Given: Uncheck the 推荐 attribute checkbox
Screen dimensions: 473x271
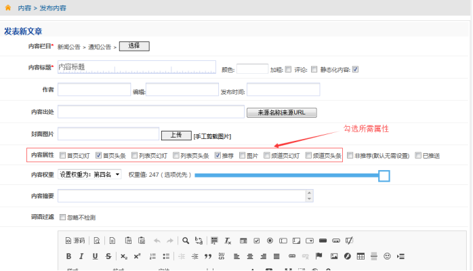Looking at the screenshot, I should click(218, 156).
